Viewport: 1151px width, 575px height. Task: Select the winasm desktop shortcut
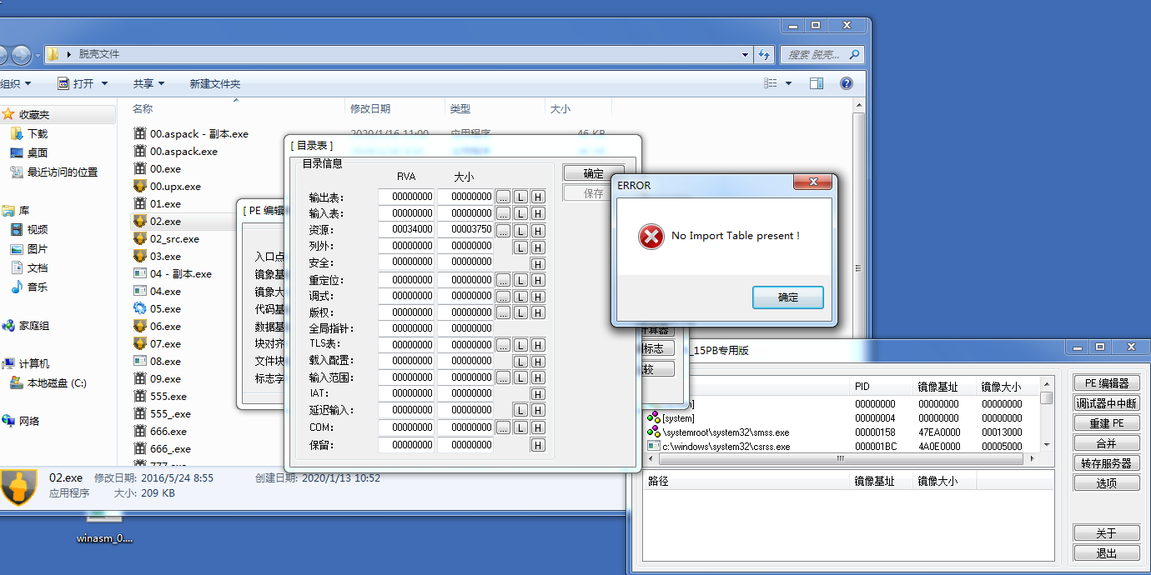[x=104, y=527]
